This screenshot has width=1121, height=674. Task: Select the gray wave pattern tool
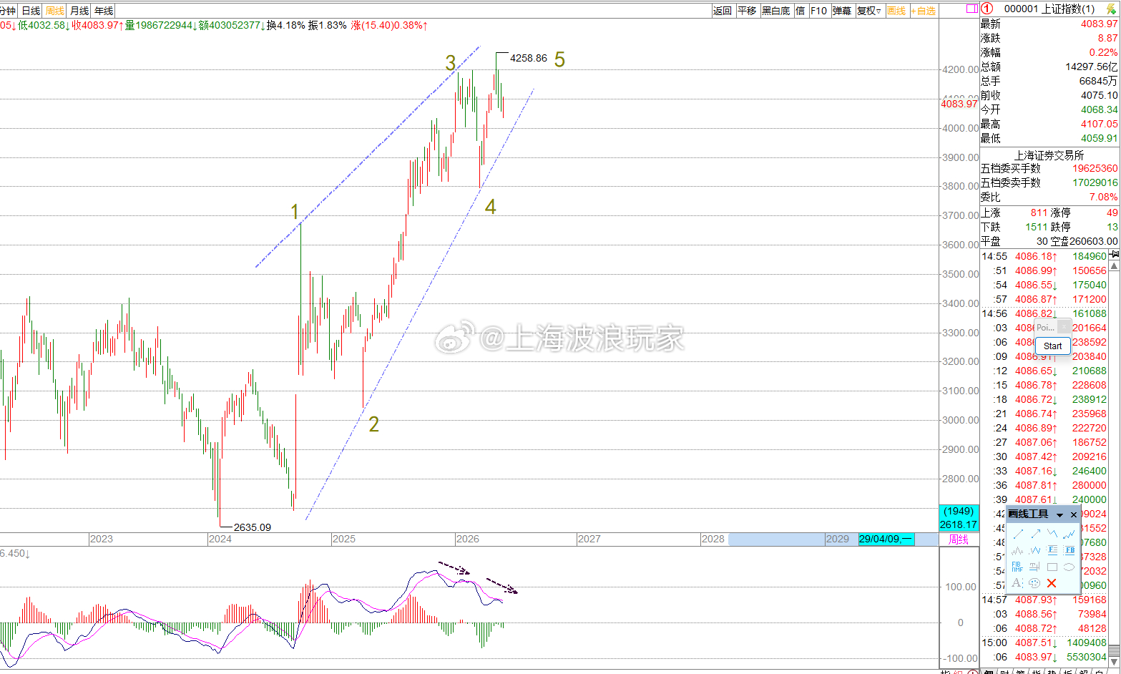(1018, 550)
